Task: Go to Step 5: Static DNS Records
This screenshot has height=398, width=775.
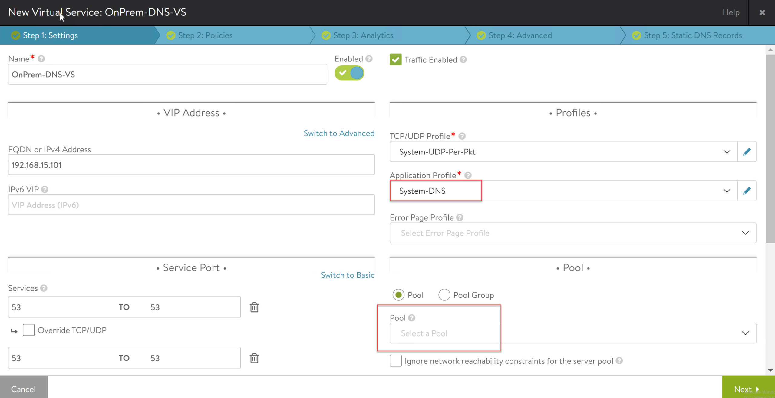Action: coord(693,35)
